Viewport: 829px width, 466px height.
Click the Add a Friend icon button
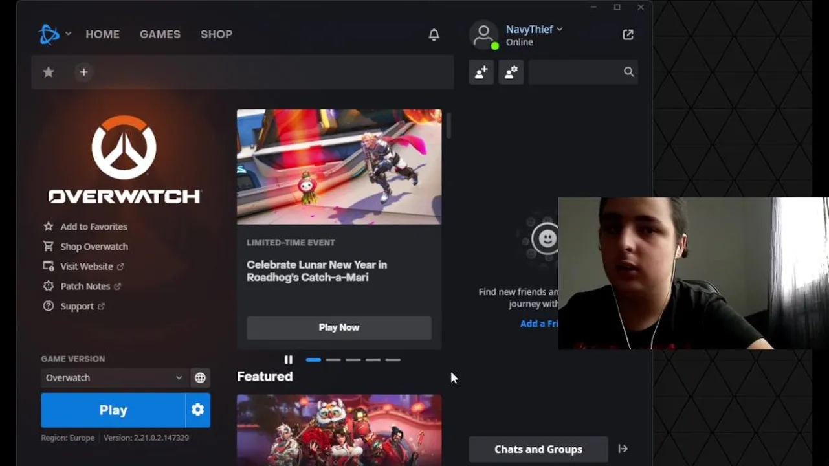pos(481,72)
